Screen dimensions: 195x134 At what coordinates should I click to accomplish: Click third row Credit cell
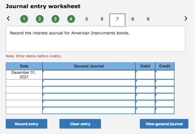click(x=165, y=90)
